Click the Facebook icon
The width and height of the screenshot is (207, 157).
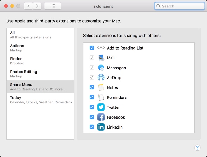tap(101, 117)
